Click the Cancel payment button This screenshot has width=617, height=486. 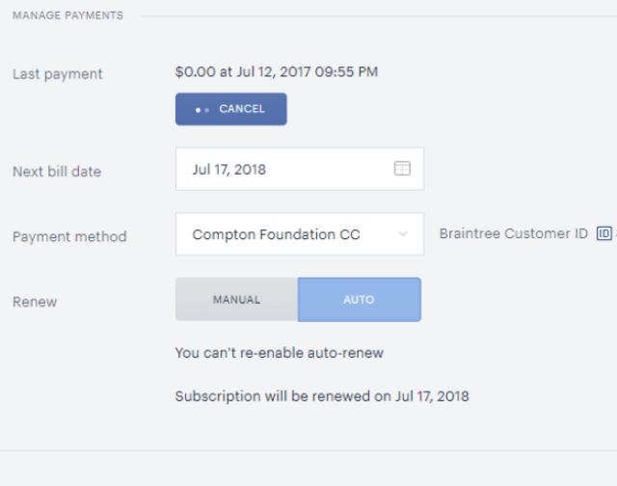coord(231,109)
